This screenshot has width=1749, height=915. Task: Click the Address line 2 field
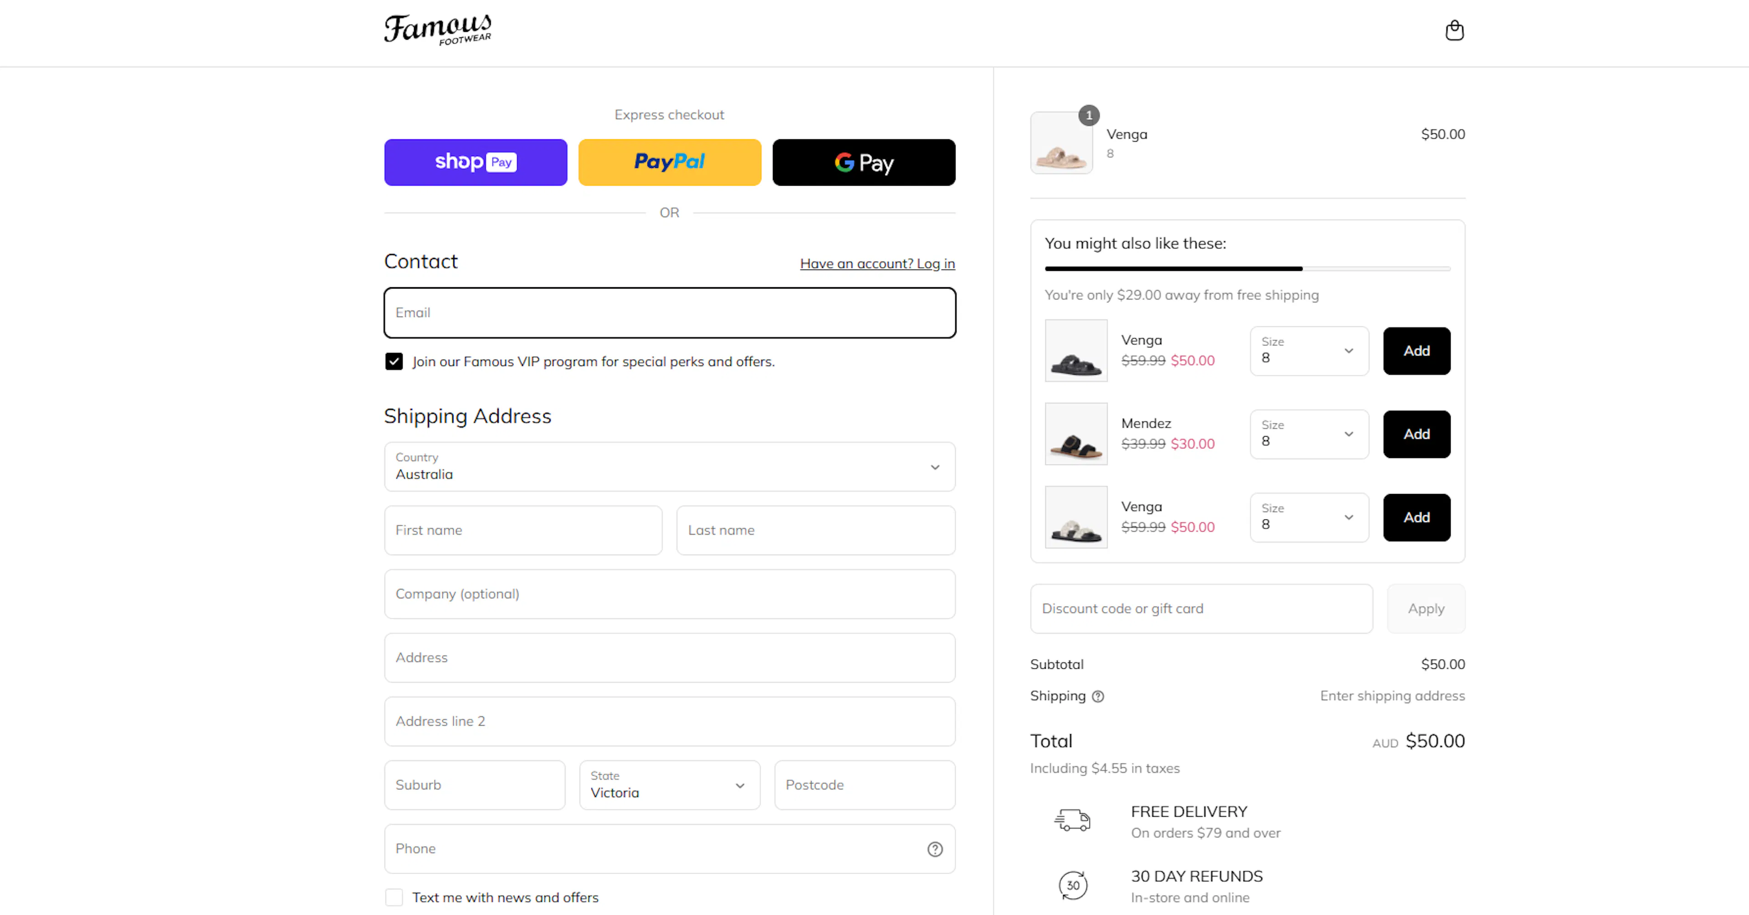tap(670, 722)
